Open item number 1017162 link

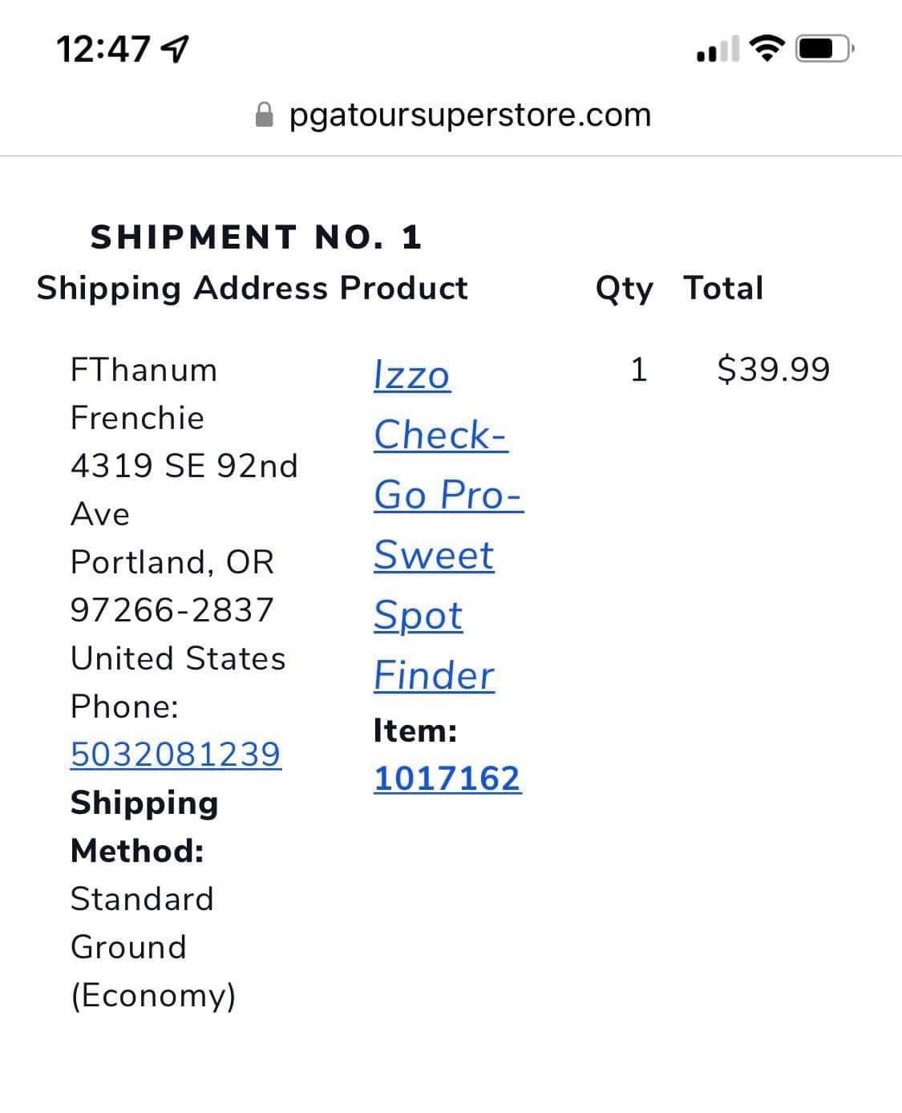pos(447,778)
